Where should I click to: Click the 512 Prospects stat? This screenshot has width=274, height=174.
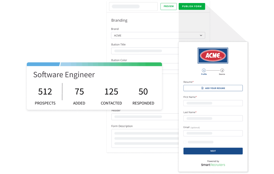(x=45, y=96)
